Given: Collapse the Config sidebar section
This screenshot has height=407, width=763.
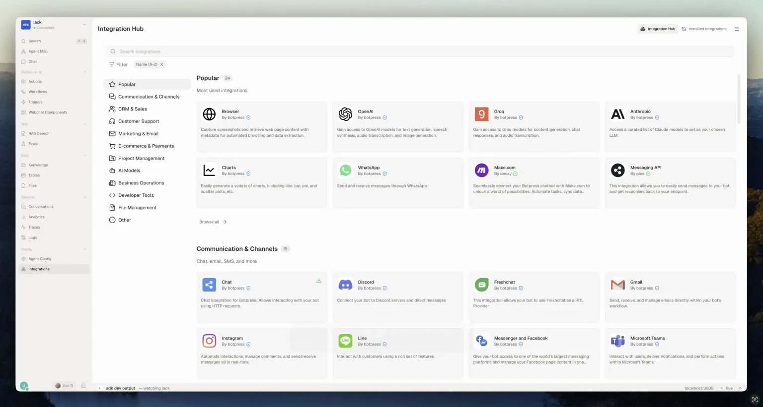Looking at the screenshot, I should (85, 249).
